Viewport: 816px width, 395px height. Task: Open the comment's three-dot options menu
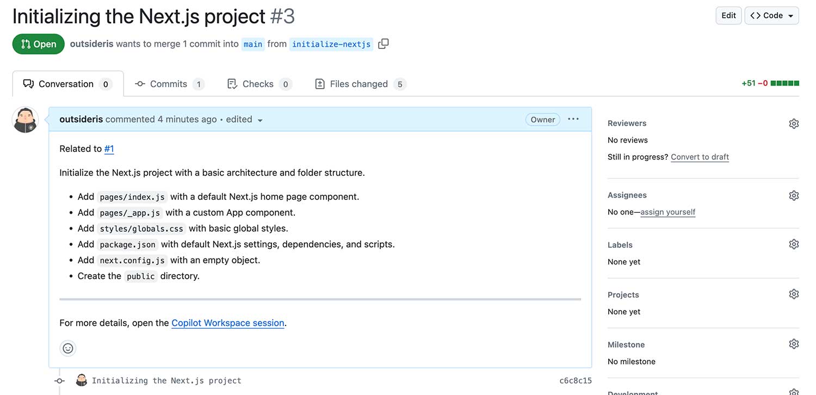pyautogui.click(x=573, y=119)
